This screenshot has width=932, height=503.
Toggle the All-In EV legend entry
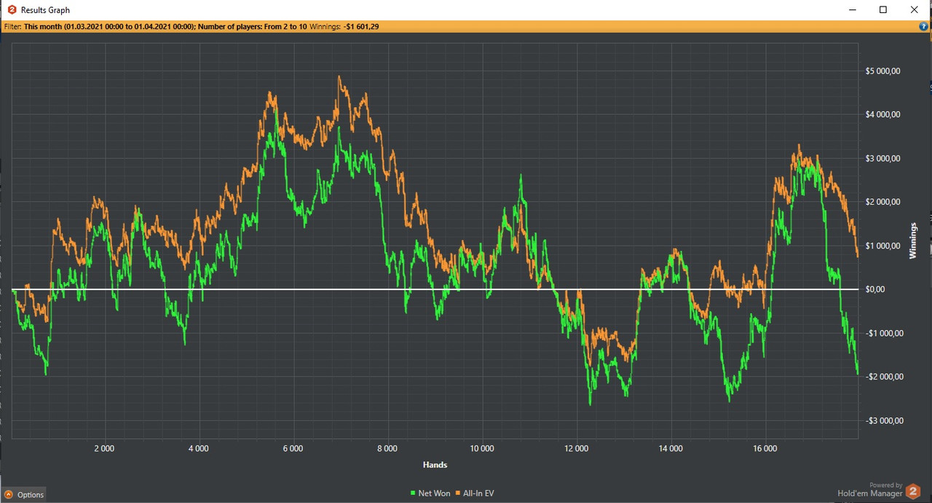pos(475,494)
